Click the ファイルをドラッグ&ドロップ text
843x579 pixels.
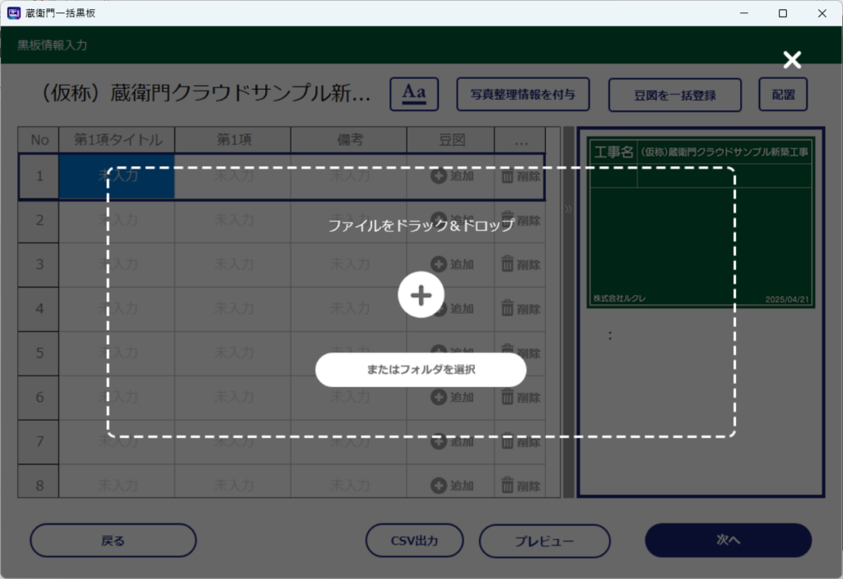[x=421, y=226]
